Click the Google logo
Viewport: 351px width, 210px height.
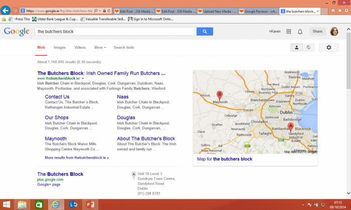click(x=17, y=31)
